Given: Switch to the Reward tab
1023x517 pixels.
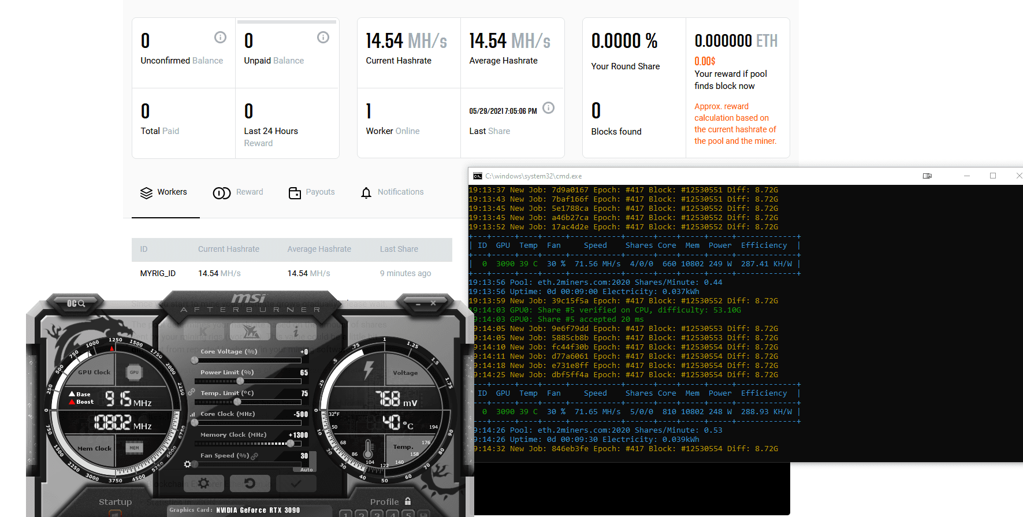Looking at the screenshot, I should 238,192.
